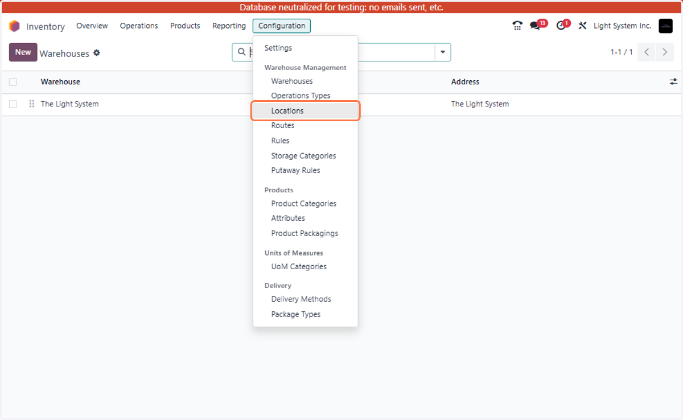Switch company via Light System Inc.

pyautogui.click(x=622, y=26)
